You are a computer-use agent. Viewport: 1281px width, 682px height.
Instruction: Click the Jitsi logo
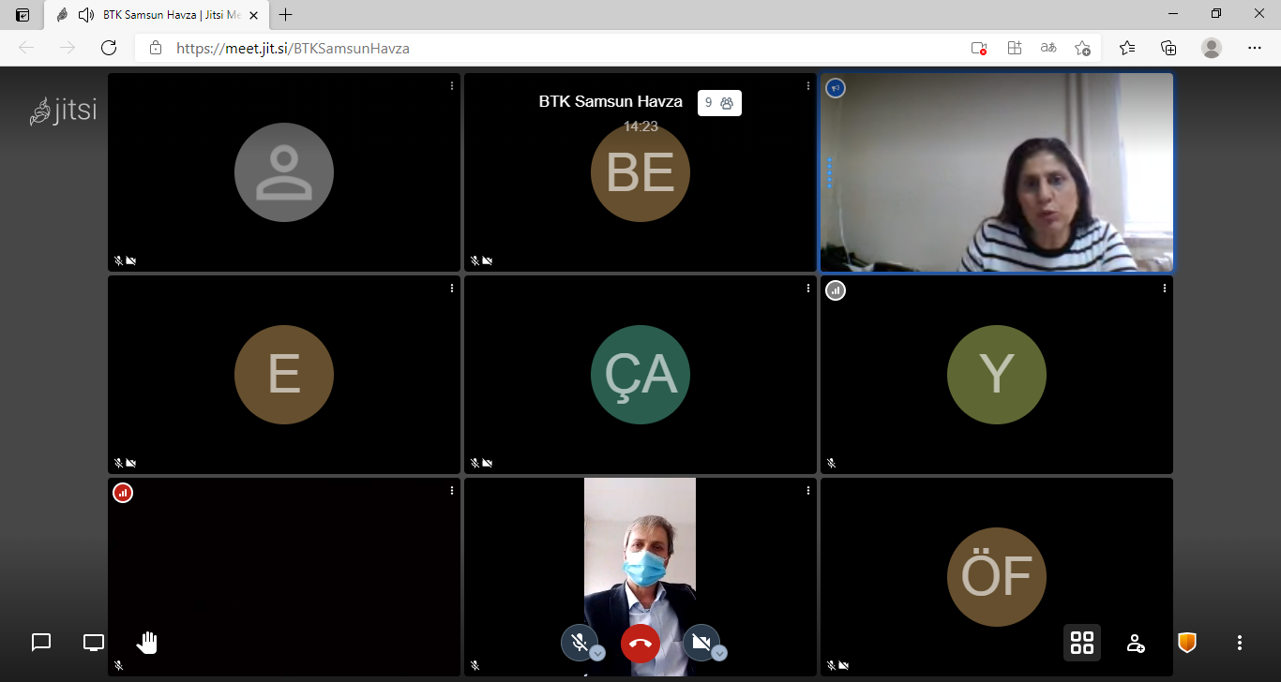(63, 111)
